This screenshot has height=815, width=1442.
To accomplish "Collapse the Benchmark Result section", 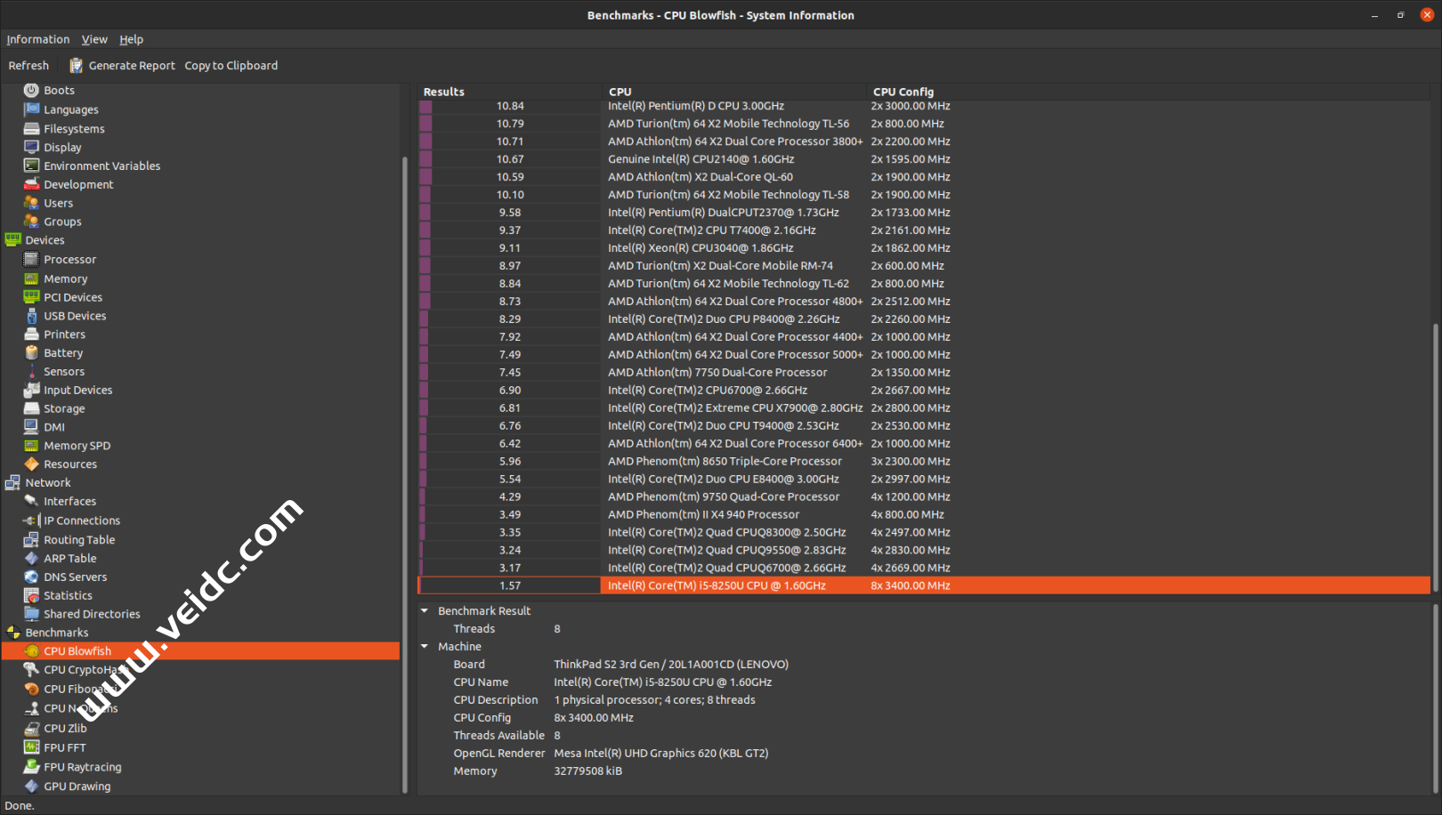I will coord(425,611).
